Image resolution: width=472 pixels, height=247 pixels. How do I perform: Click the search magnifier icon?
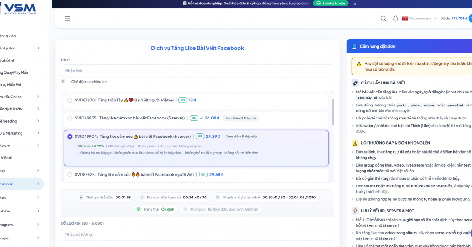(x=383, y=18)
